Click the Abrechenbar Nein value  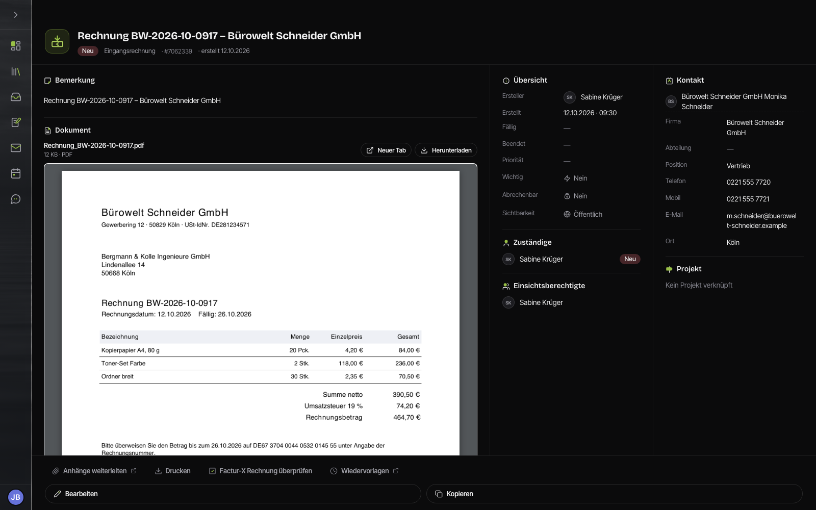click(575, 196)
